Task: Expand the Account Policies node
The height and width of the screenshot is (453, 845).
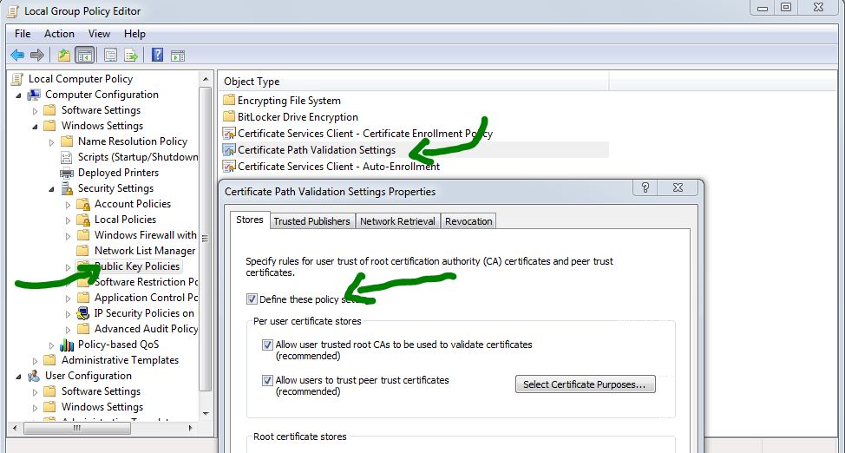Action: tap(68, 205)
